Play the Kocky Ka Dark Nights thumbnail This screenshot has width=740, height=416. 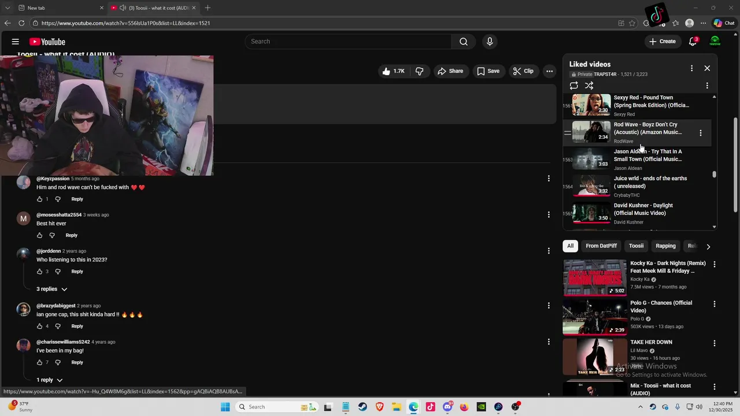pos(594,277)
